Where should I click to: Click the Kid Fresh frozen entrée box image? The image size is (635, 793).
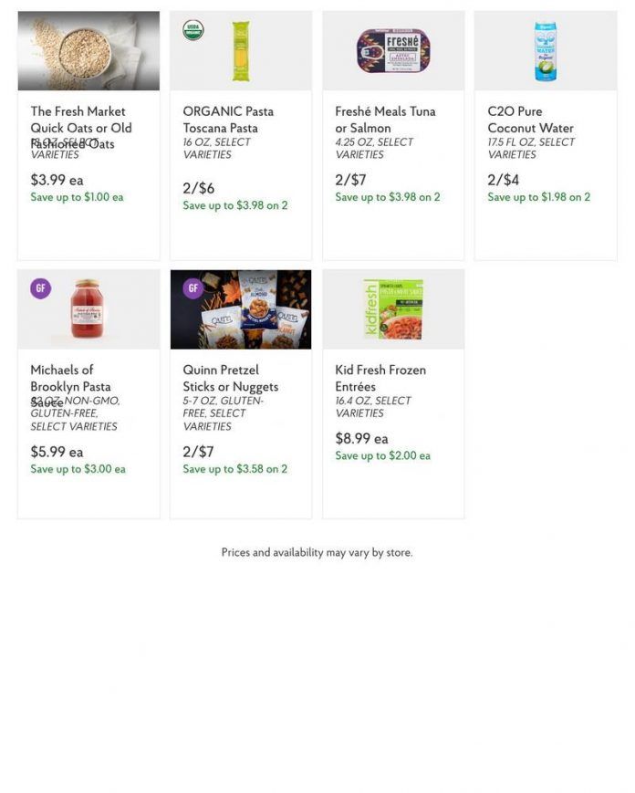[394, 308]
